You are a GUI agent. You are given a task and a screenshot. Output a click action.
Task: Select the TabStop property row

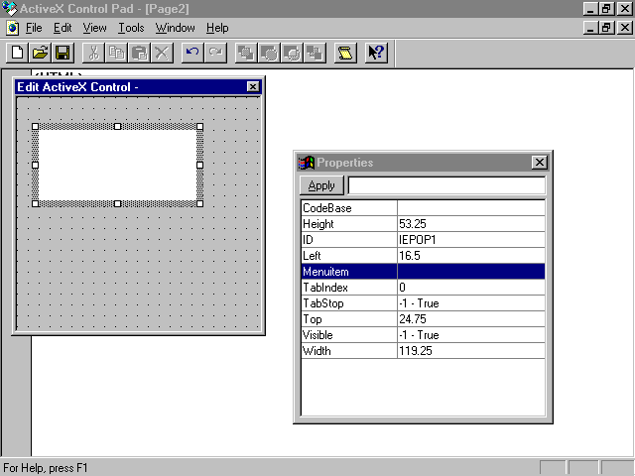348,303
